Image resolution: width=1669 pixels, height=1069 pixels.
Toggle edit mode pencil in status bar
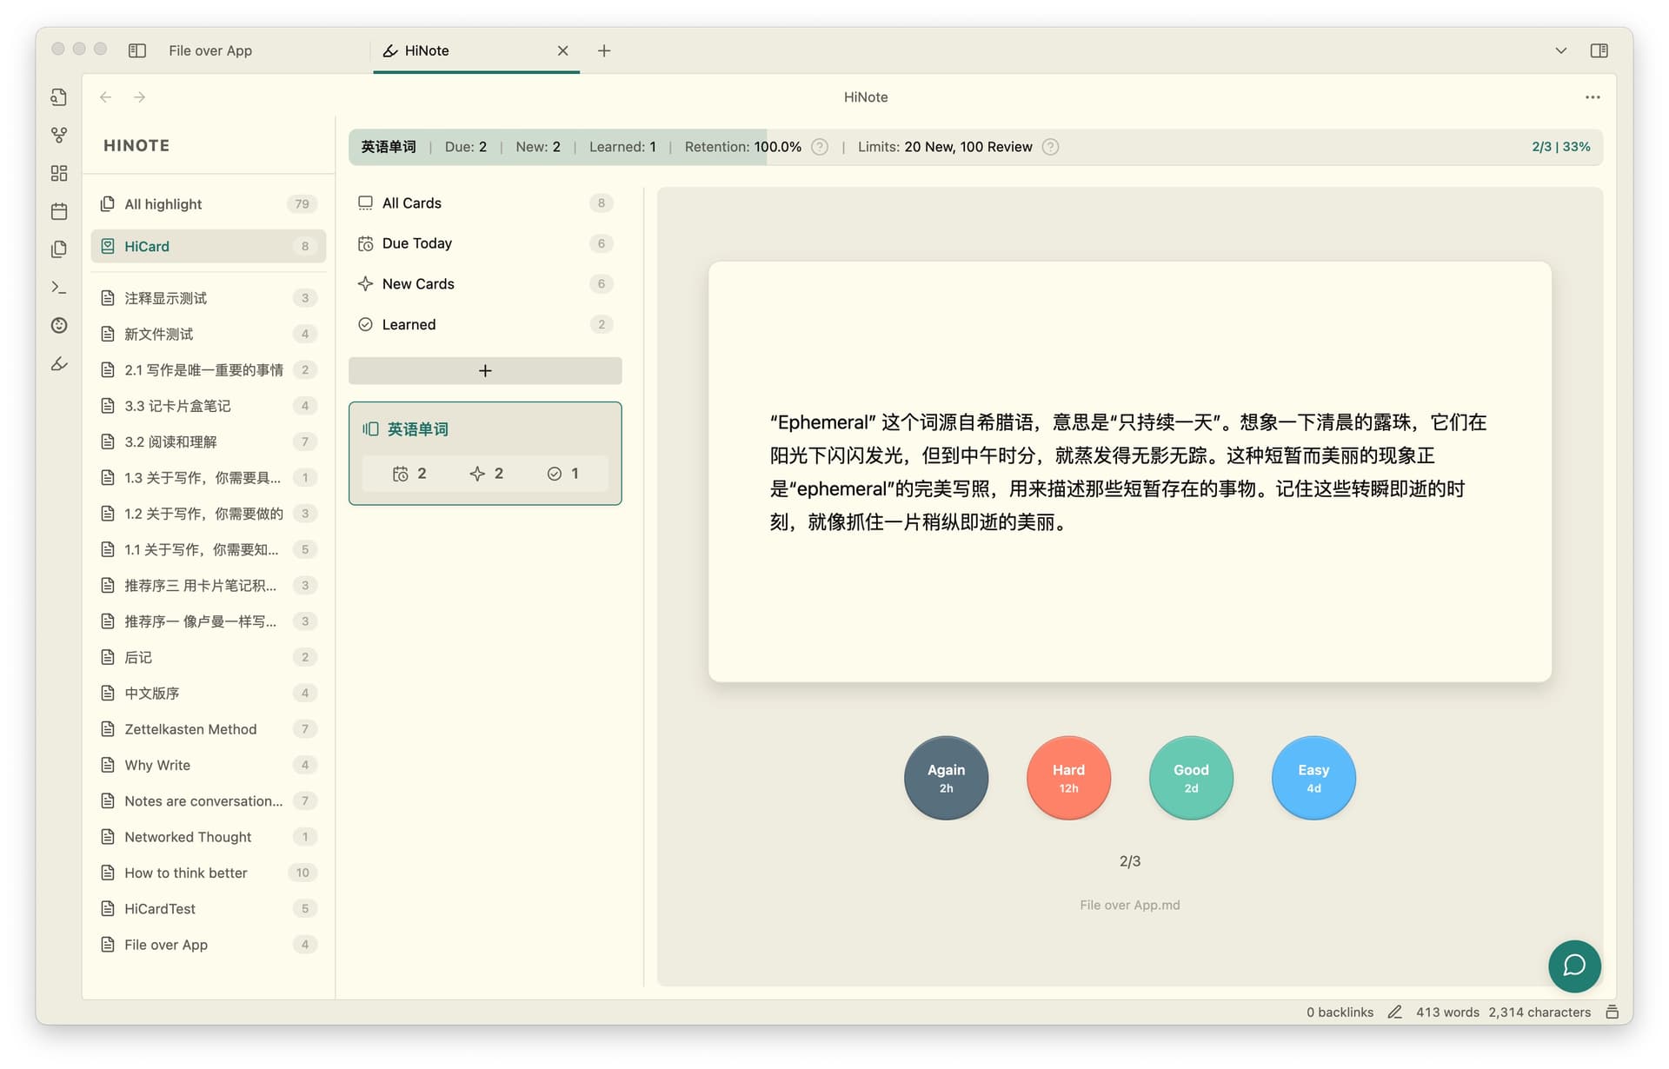click(x=1394, y=1012)
